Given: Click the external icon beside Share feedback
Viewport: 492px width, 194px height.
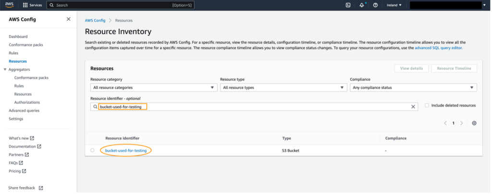Looking at the screenshot, I should [x=41, y=188].
